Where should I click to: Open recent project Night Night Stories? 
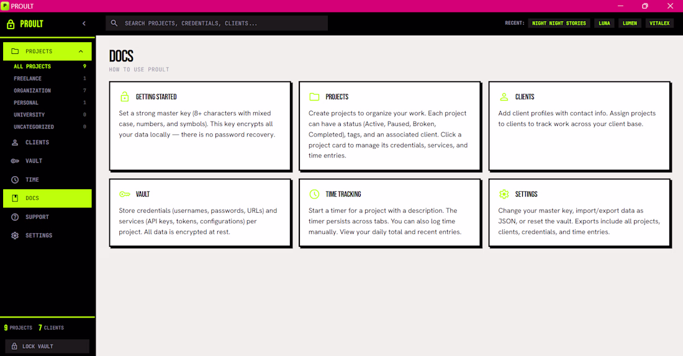click(559, 23)
